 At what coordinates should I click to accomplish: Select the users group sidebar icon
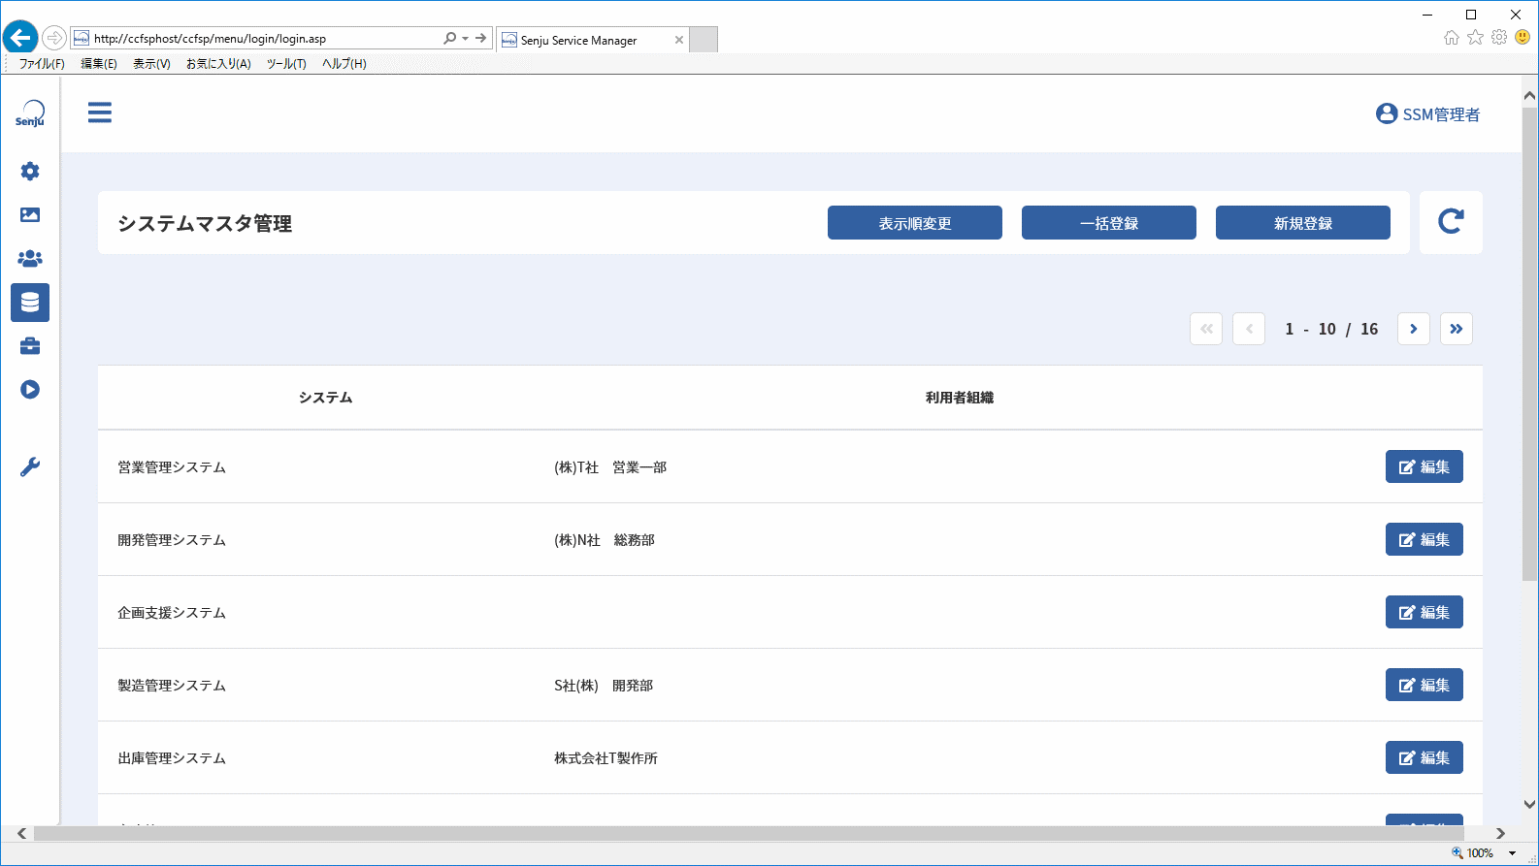(x=30, y=259)
